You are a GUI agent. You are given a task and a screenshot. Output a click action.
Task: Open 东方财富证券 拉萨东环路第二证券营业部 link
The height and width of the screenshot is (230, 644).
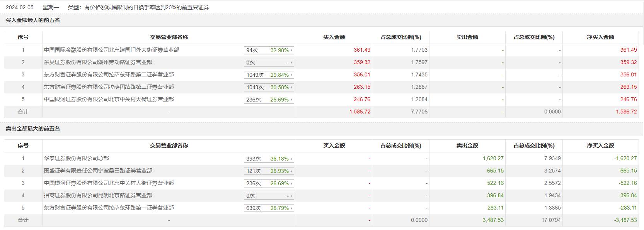[109, 75]
